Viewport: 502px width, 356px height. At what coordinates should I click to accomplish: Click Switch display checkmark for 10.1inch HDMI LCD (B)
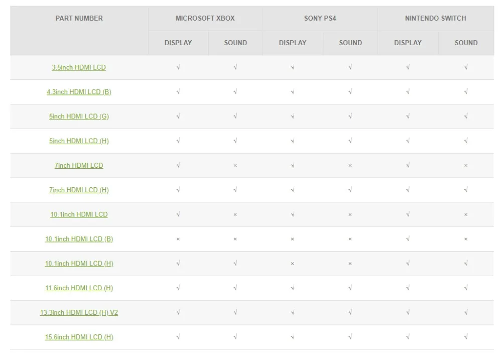point(408,239)
